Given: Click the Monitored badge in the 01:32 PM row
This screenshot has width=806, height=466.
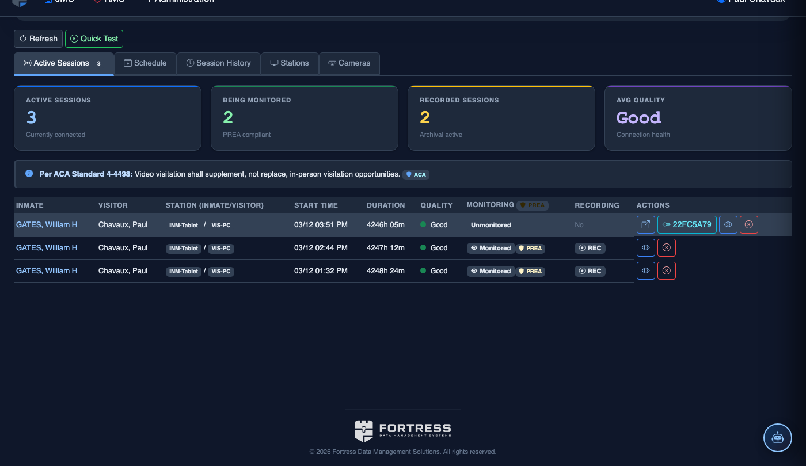Looking at the screenshot, I should tap(491, 271).
